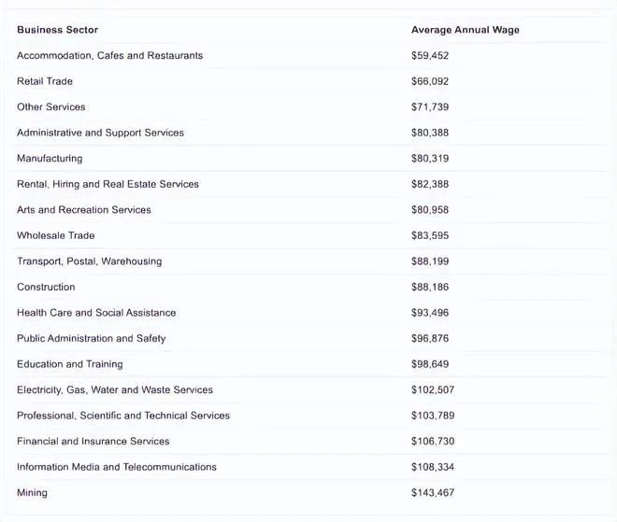
Task: Click the Mining wage value $143,467
Action: click(x=432, y=492)
